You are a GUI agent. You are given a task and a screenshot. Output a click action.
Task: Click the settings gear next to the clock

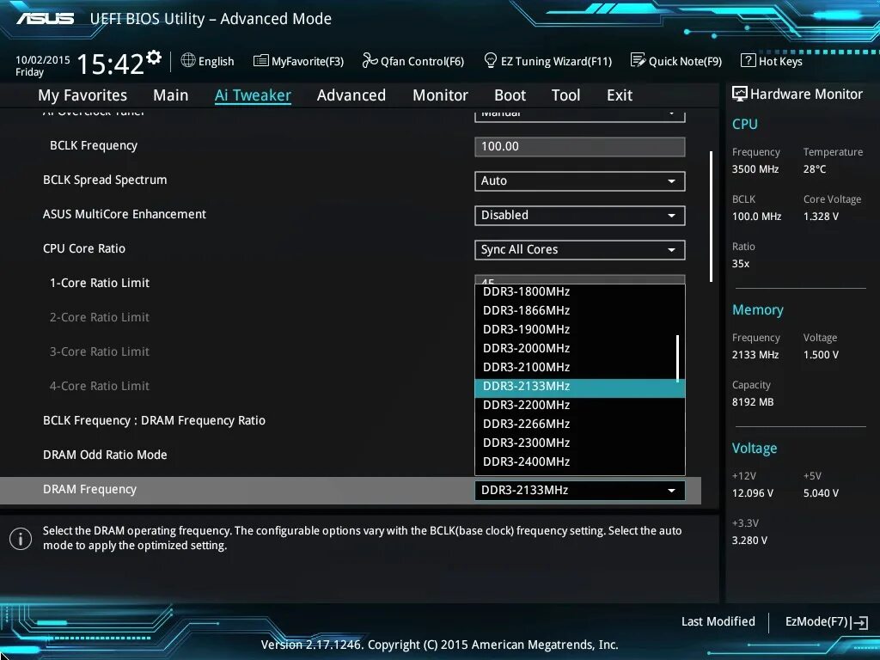(x=153, y=58)
